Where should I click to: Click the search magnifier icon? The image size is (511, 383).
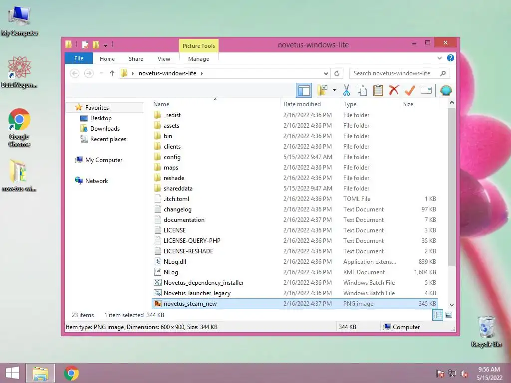coord(443,73)
